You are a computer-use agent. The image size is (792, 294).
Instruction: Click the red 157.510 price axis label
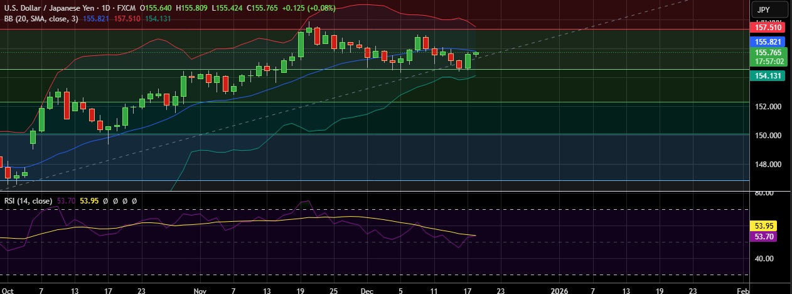768,28
